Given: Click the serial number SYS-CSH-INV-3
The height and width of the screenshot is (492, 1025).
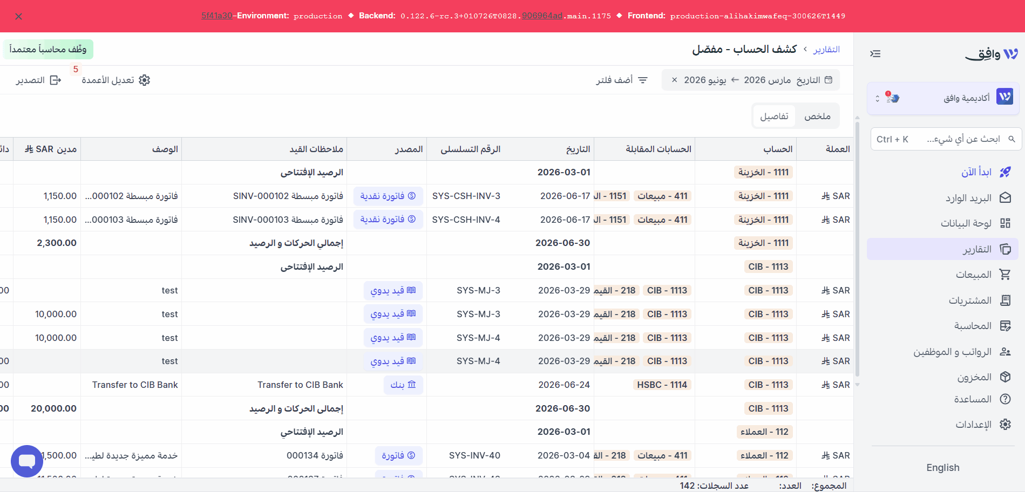Looking at the screenshot, I should pyautogui.click(x=466, y=196).
